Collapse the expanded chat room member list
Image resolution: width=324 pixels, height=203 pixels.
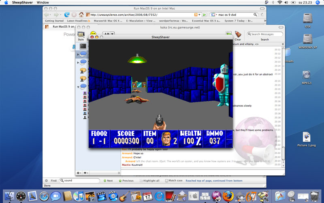click(78, 87)
